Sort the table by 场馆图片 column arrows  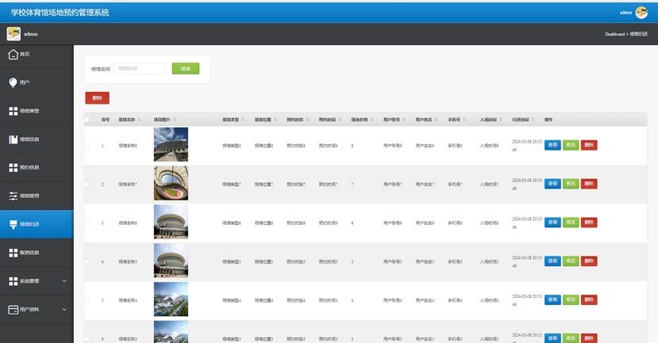(x=175, y=120)
